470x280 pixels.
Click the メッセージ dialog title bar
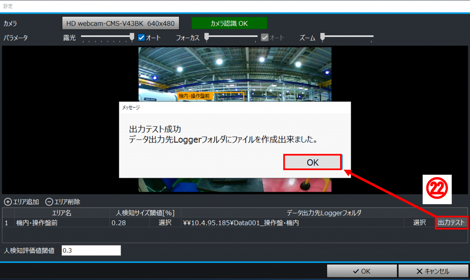point(235,107)
